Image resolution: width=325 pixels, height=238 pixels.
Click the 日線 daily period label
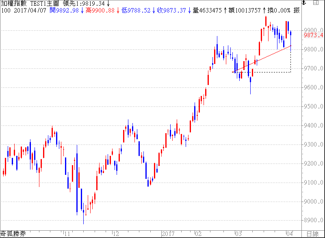tap(312, 234)
